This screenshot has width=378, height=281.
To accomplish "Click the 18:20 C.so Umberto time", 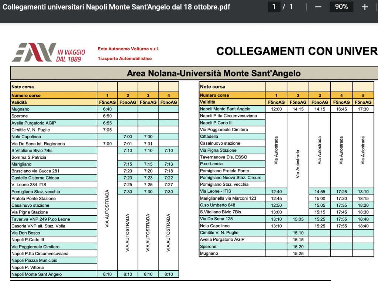I will pyautogui.click(x=363, y=206).
